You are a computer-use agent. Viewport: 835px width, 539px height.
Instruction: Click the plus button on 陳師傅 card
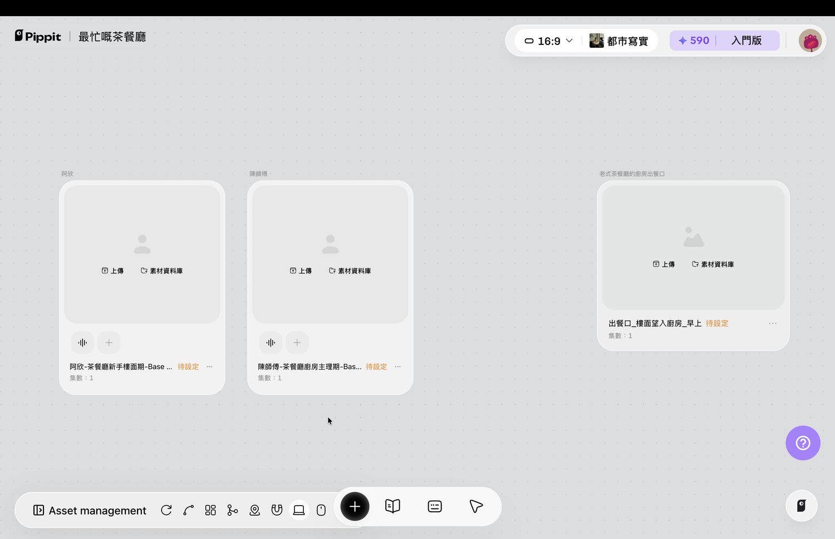[x=297, y=343]
